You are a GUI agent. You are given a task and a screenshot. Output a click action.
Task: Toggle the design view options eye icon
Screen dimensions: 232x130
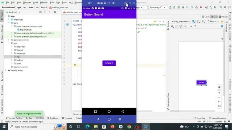point(172,26)
